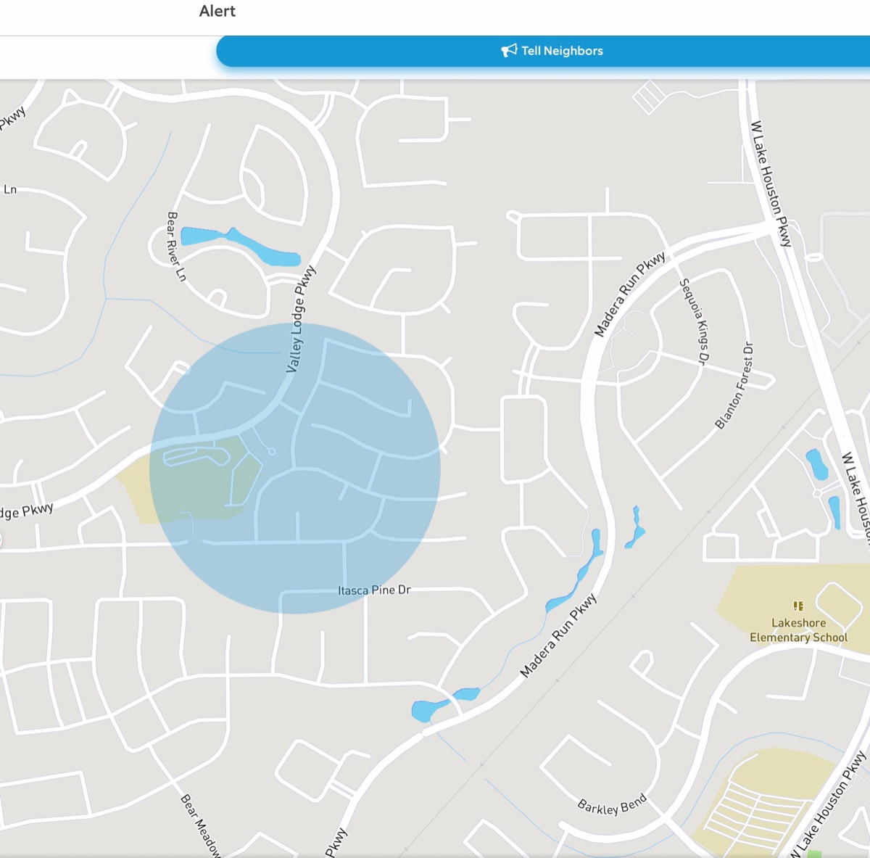The image size is (870, 858).
Task: Click the Alert heading at the top
Action: click(217, 11)
